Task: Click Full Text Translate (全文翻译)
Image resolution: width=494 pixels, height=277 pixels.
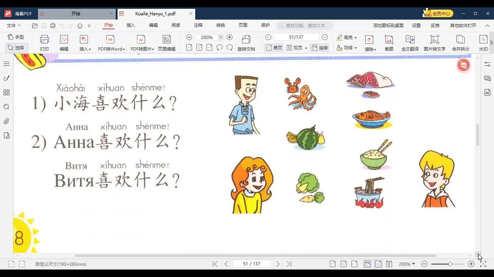Action: click(410, 43)
